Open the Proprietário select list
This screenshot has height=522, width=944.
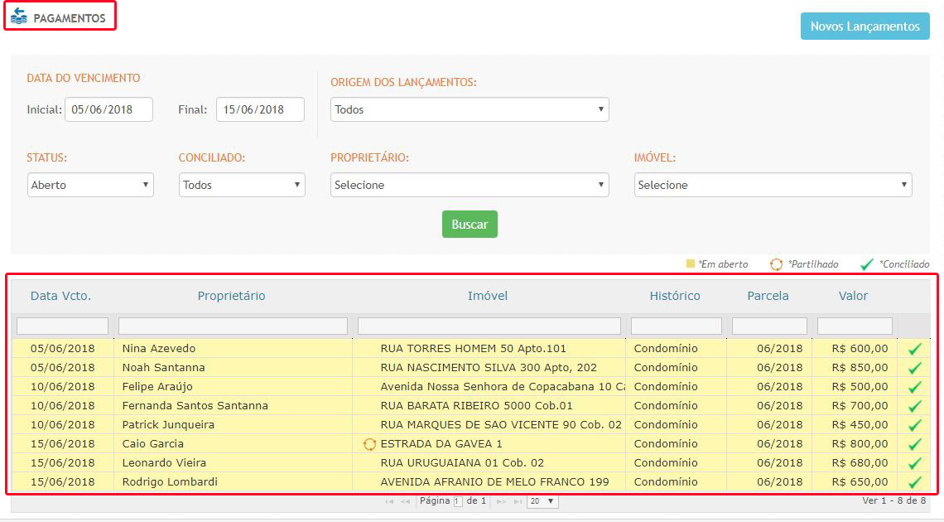470,185
